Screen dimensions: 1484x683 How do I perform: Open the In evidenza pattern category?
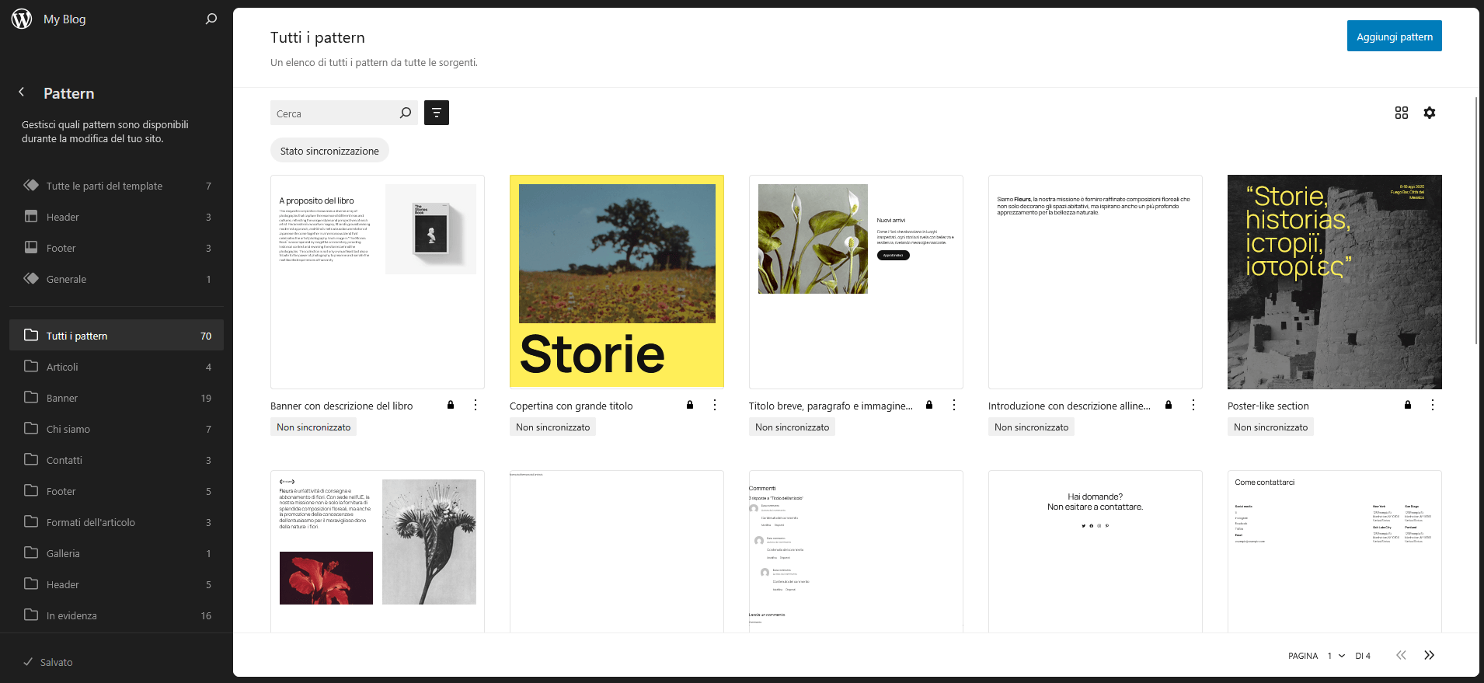click(117, 615)
